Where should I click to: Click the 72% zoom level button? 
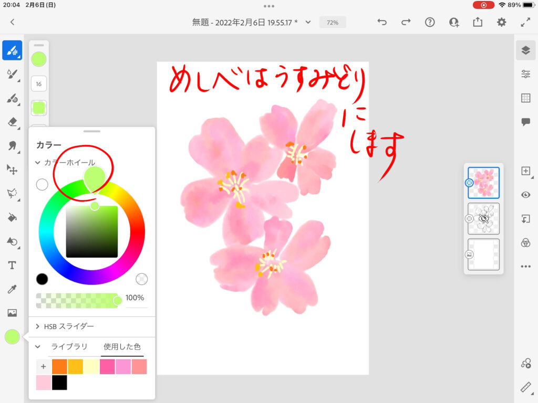point(333,23)
